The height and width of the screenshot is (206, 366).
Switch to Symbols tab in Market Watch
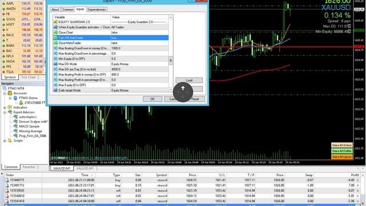coord(10,77)
